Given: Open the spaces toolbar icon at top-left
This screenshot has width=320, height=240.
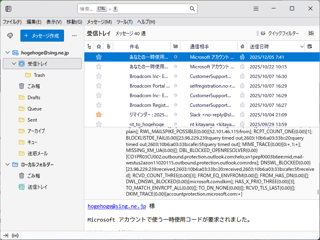Looking at the screenshot, I should click(8, 8).
